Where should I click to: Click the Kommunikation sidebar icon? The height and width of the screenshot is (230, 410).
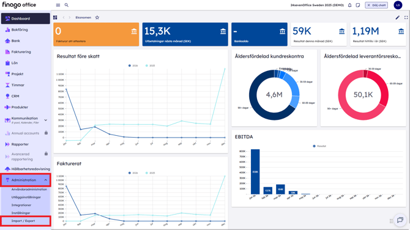tap(7, 120)
